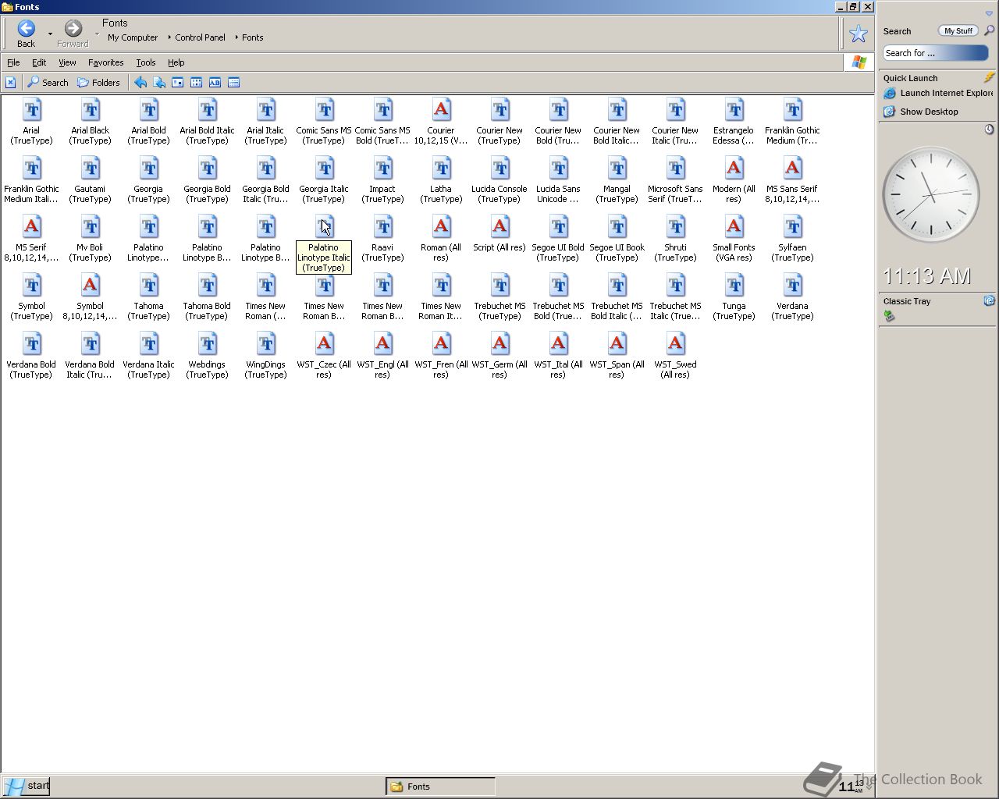Click the Folders toolbar button
999x799 pixels.
pyautogui.click(x=98, y=82)
